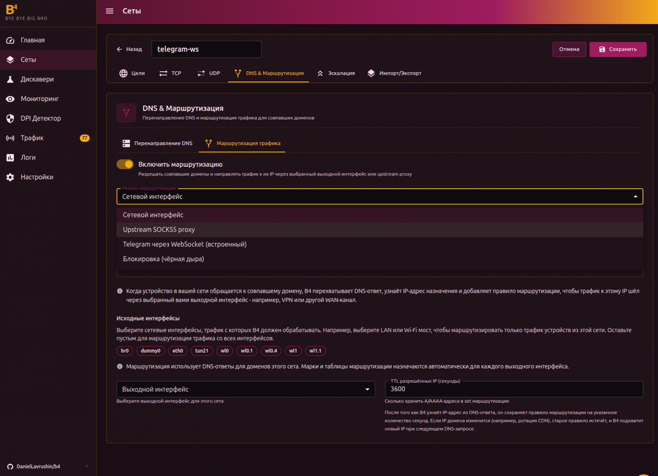The width and height of the screenshot is (658, 476).
Task: Click the Дискавери flask icon
Action: click(10, 79)
